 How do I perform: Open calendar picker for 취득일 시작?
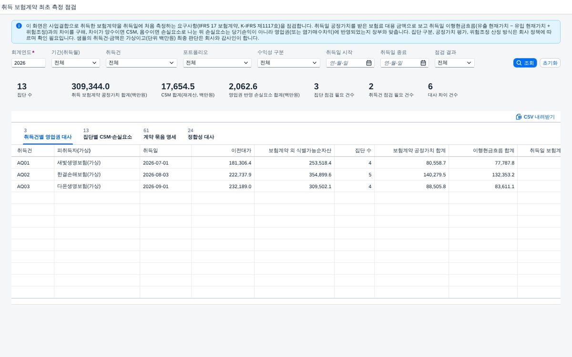[369, 63]
